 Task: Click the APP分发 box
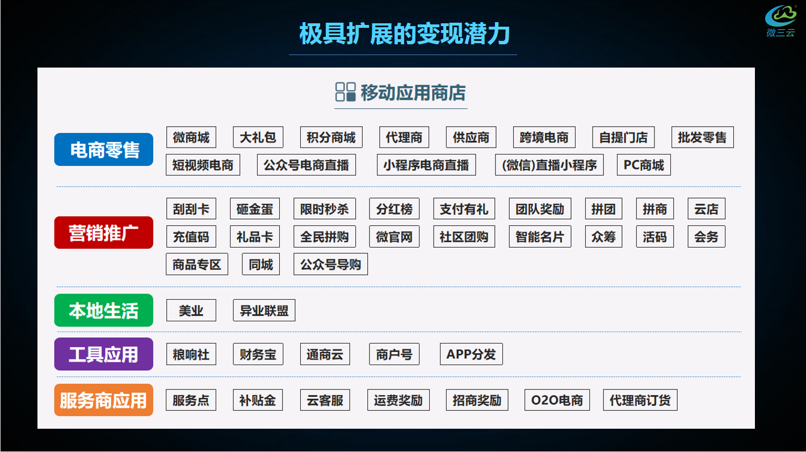point(471,354)
